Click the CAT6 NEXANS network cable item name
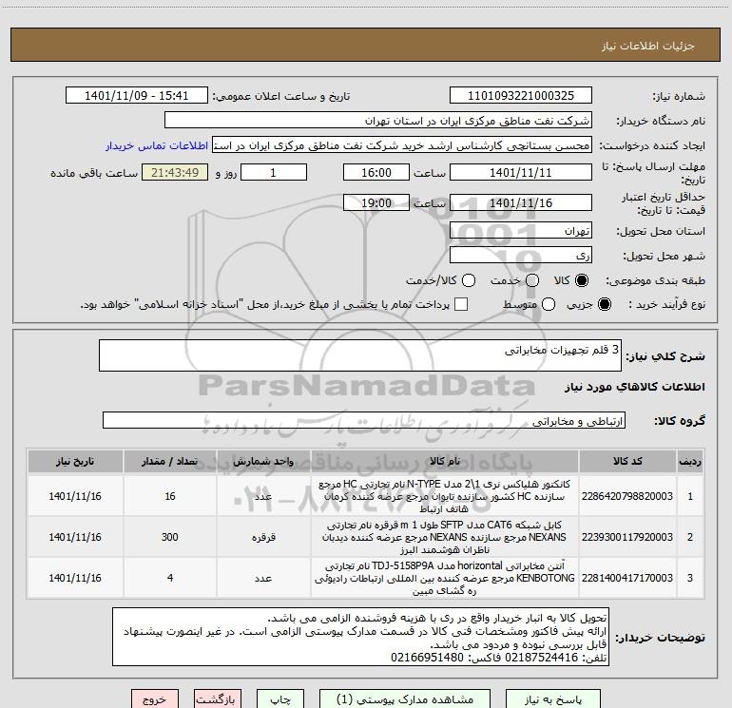 pyautogui.click(x=445, y=537)
